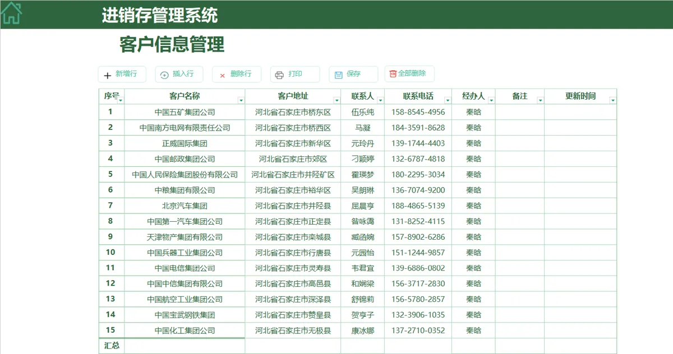Select customer cell 中国第一汽车集团公司
Viewport: 673px width, 354px height.
point(185,221)
